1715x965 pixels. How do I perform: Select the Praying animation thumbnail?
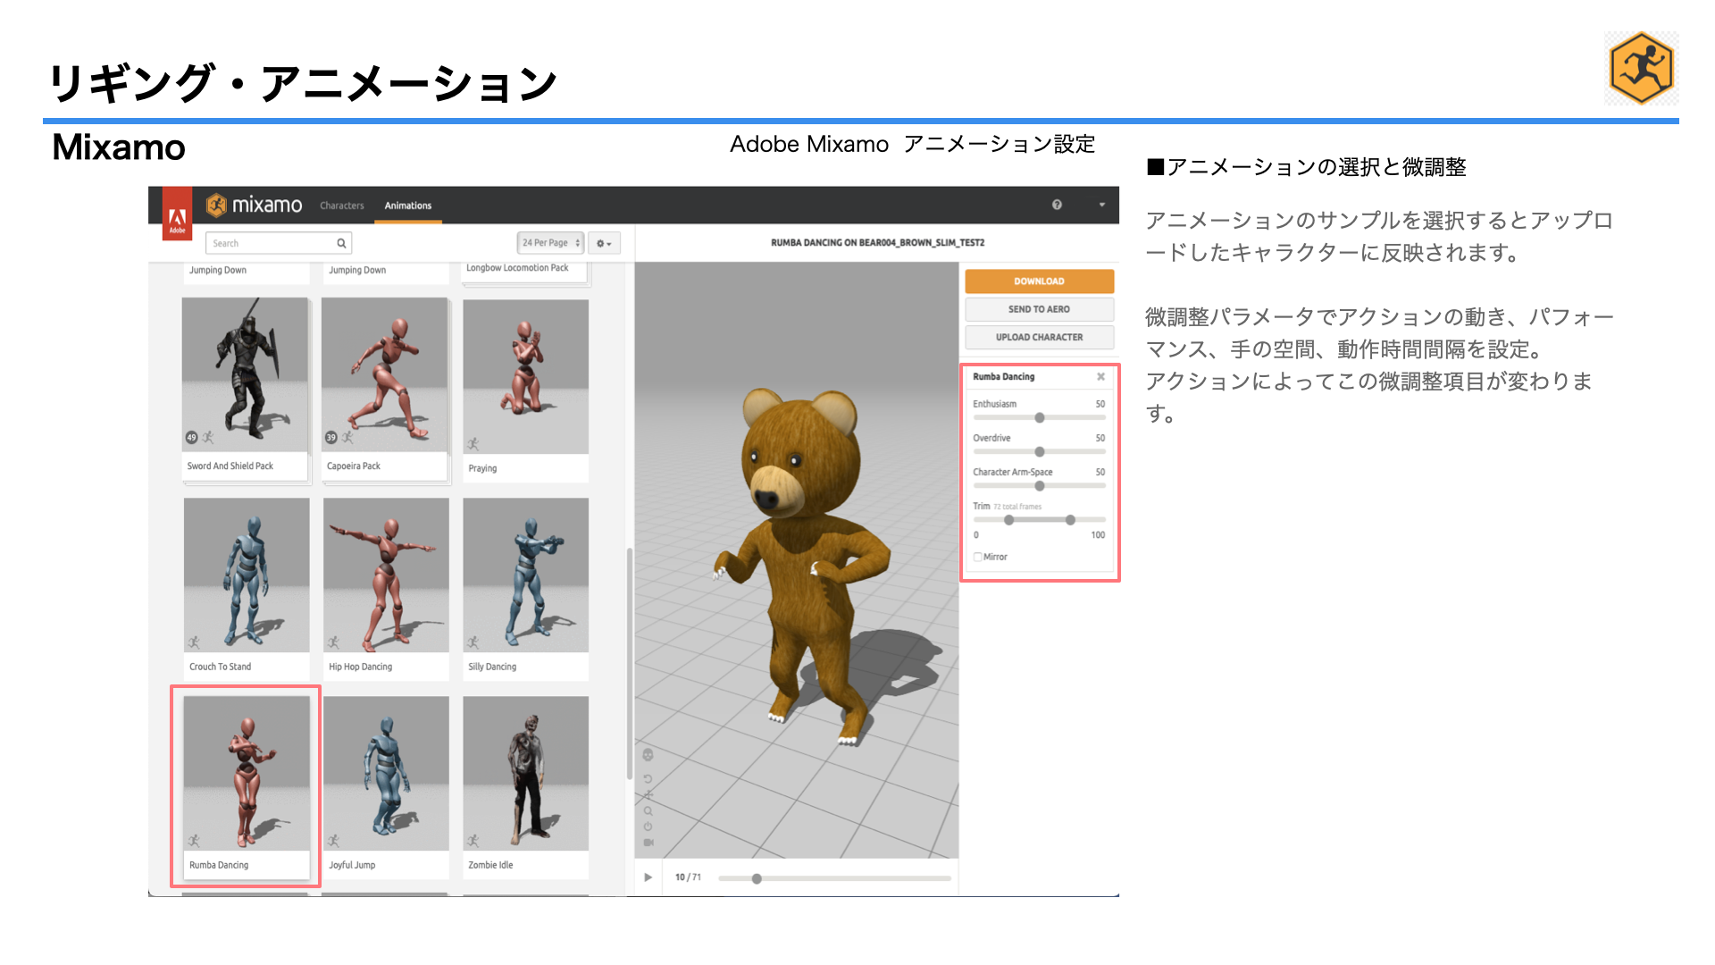tap(525, 377)
